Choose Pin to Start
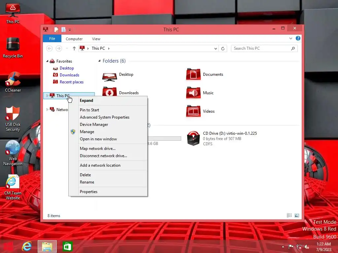Image resolution: width=338 pixels, height=253 pixels. (x=108, y=110)
